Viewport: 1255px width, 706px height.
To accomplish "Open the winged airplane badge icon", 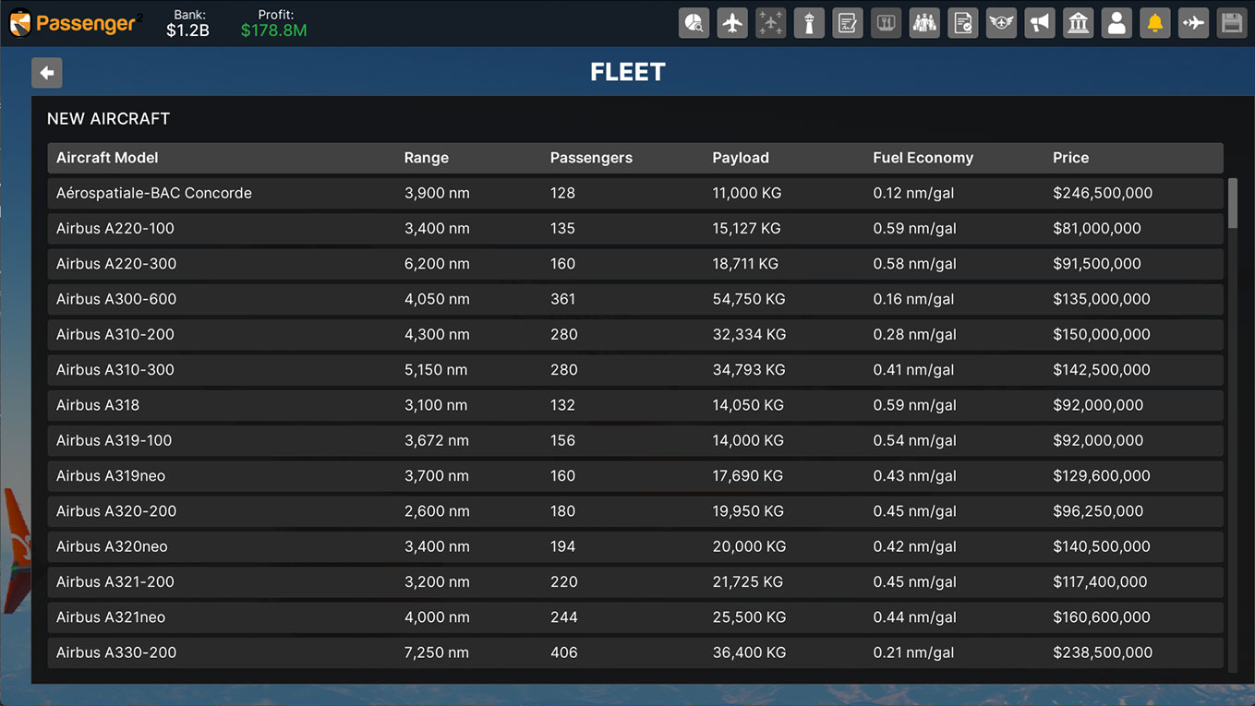I will [x=1001, y=23].
